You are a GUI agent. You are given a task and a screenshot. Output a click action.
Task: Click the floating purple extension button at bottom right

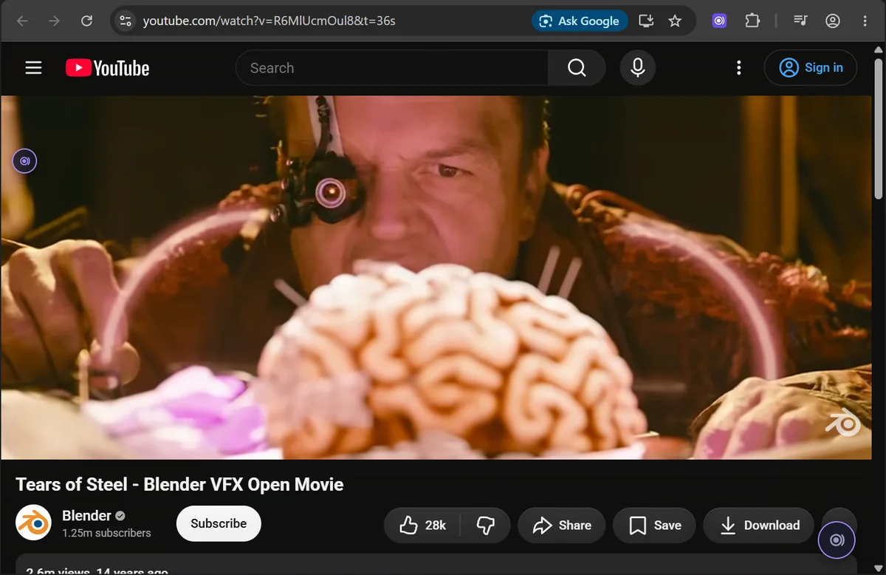coord(837,540)
